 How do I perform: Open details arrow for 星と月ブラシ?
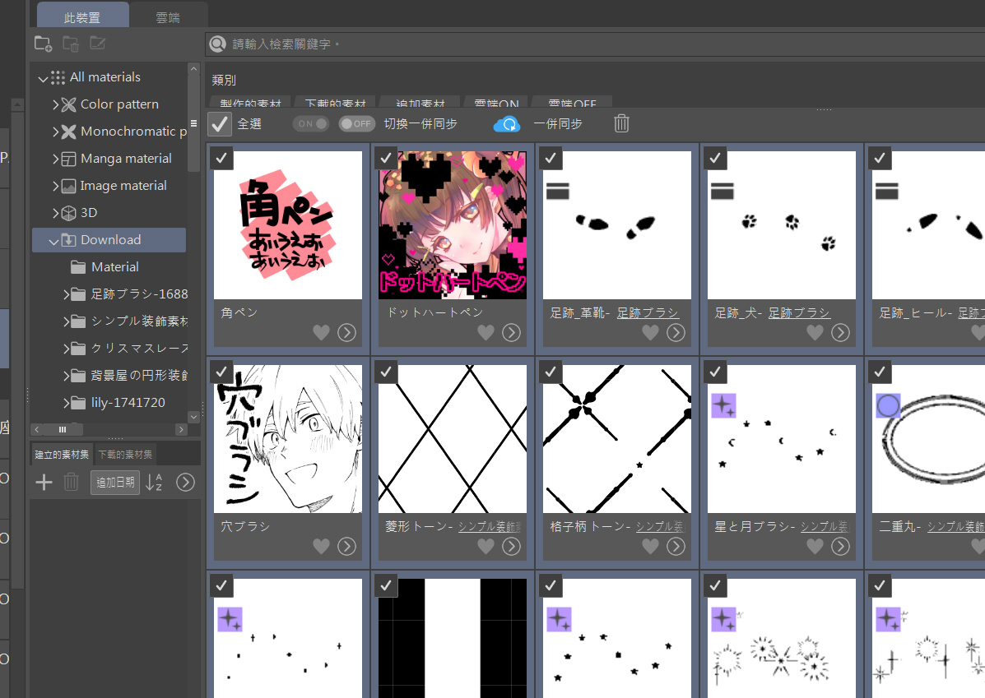tap(840, 547)
